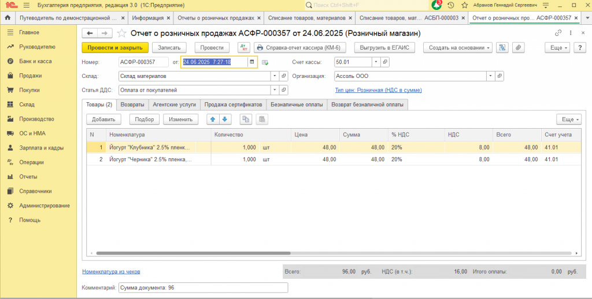This screenshot has width=592, height=299.
Task: Open attached files paperclip icon
Action: (519, 47)
